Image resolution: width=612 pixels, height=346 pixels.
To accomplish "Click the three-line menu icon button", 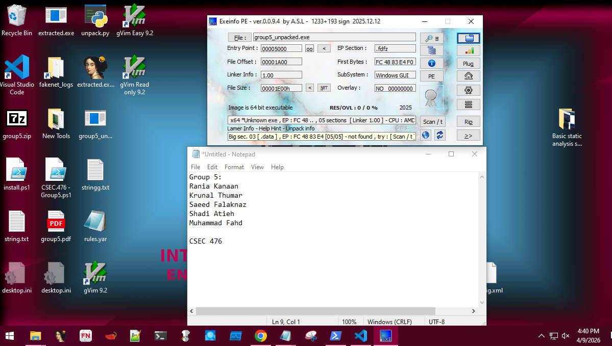I will 469,104.
